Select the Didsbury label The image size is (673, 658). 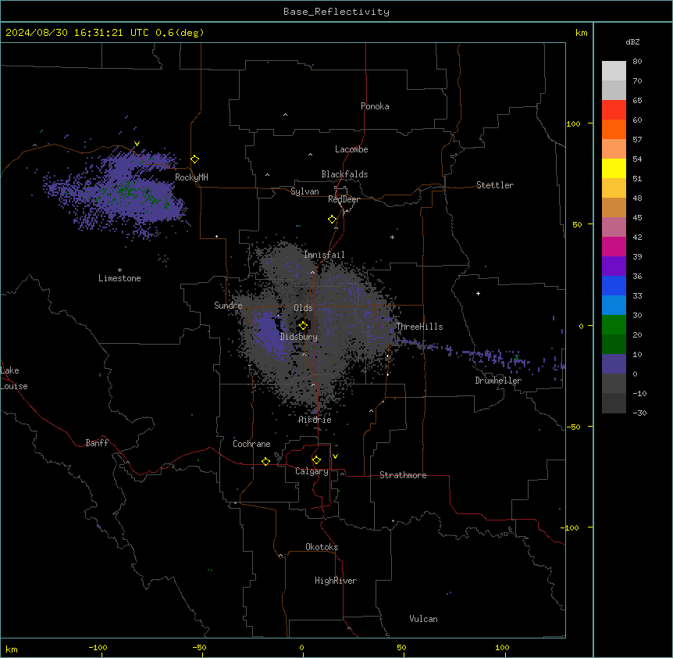pos(299,337)
